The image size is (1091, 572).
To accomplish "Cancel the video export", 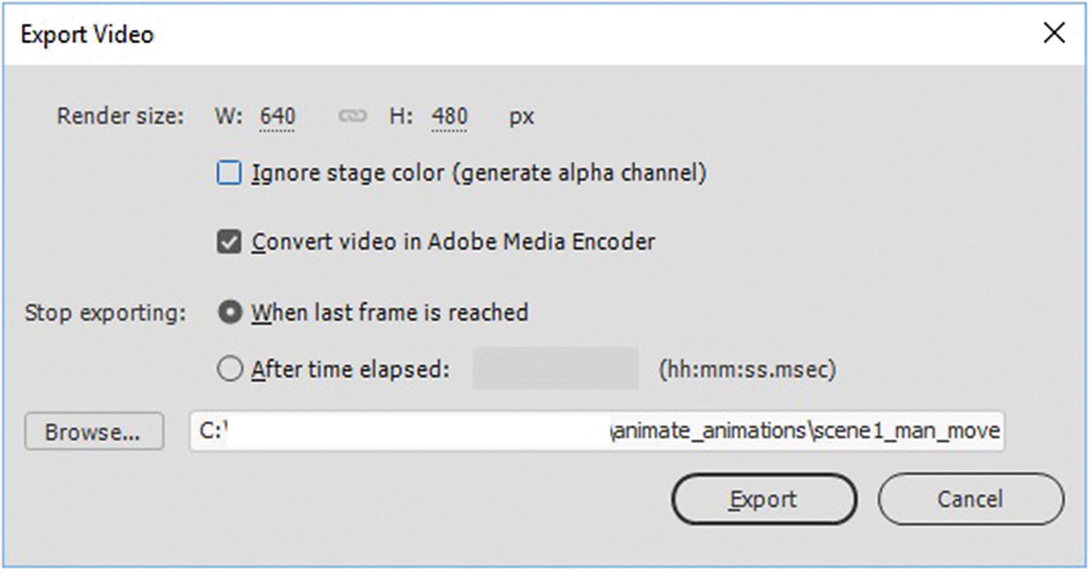I will [x=970, y=499].
